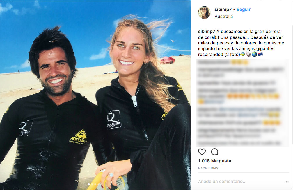Jump to the third carousel photo dot
Viewport: 293px width, 190px height.
pyautogui.click(x=95, y=184)
